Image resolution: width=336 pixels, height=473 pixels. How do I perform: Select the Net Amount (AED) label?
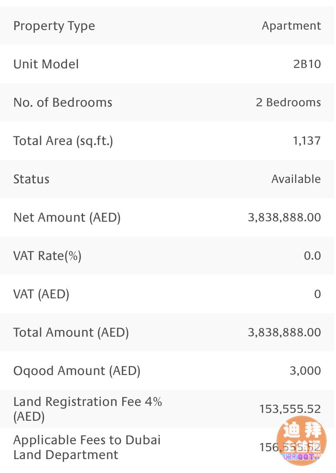pyautogui.click(x=67, y=217)
